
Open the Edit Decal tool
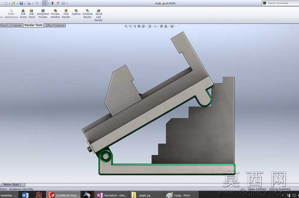(32, 14)
